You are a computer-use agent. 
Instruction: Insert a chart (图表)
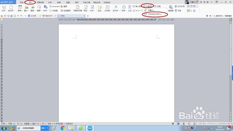(64, 6)
